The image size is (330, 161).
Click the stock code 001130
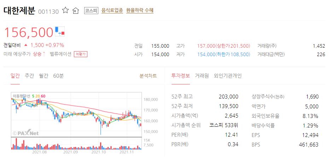pyautogui.click(x=48, y=12)
